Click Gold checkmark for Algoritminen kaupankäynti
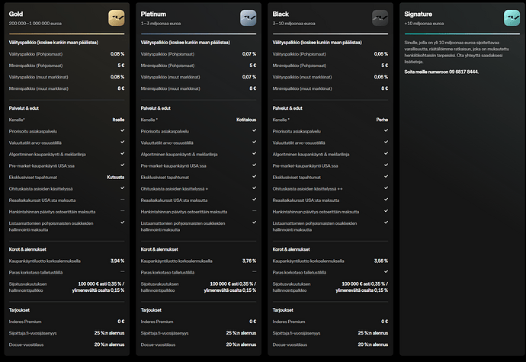Viewport: 526px width, 362px height. coord(123,153)
